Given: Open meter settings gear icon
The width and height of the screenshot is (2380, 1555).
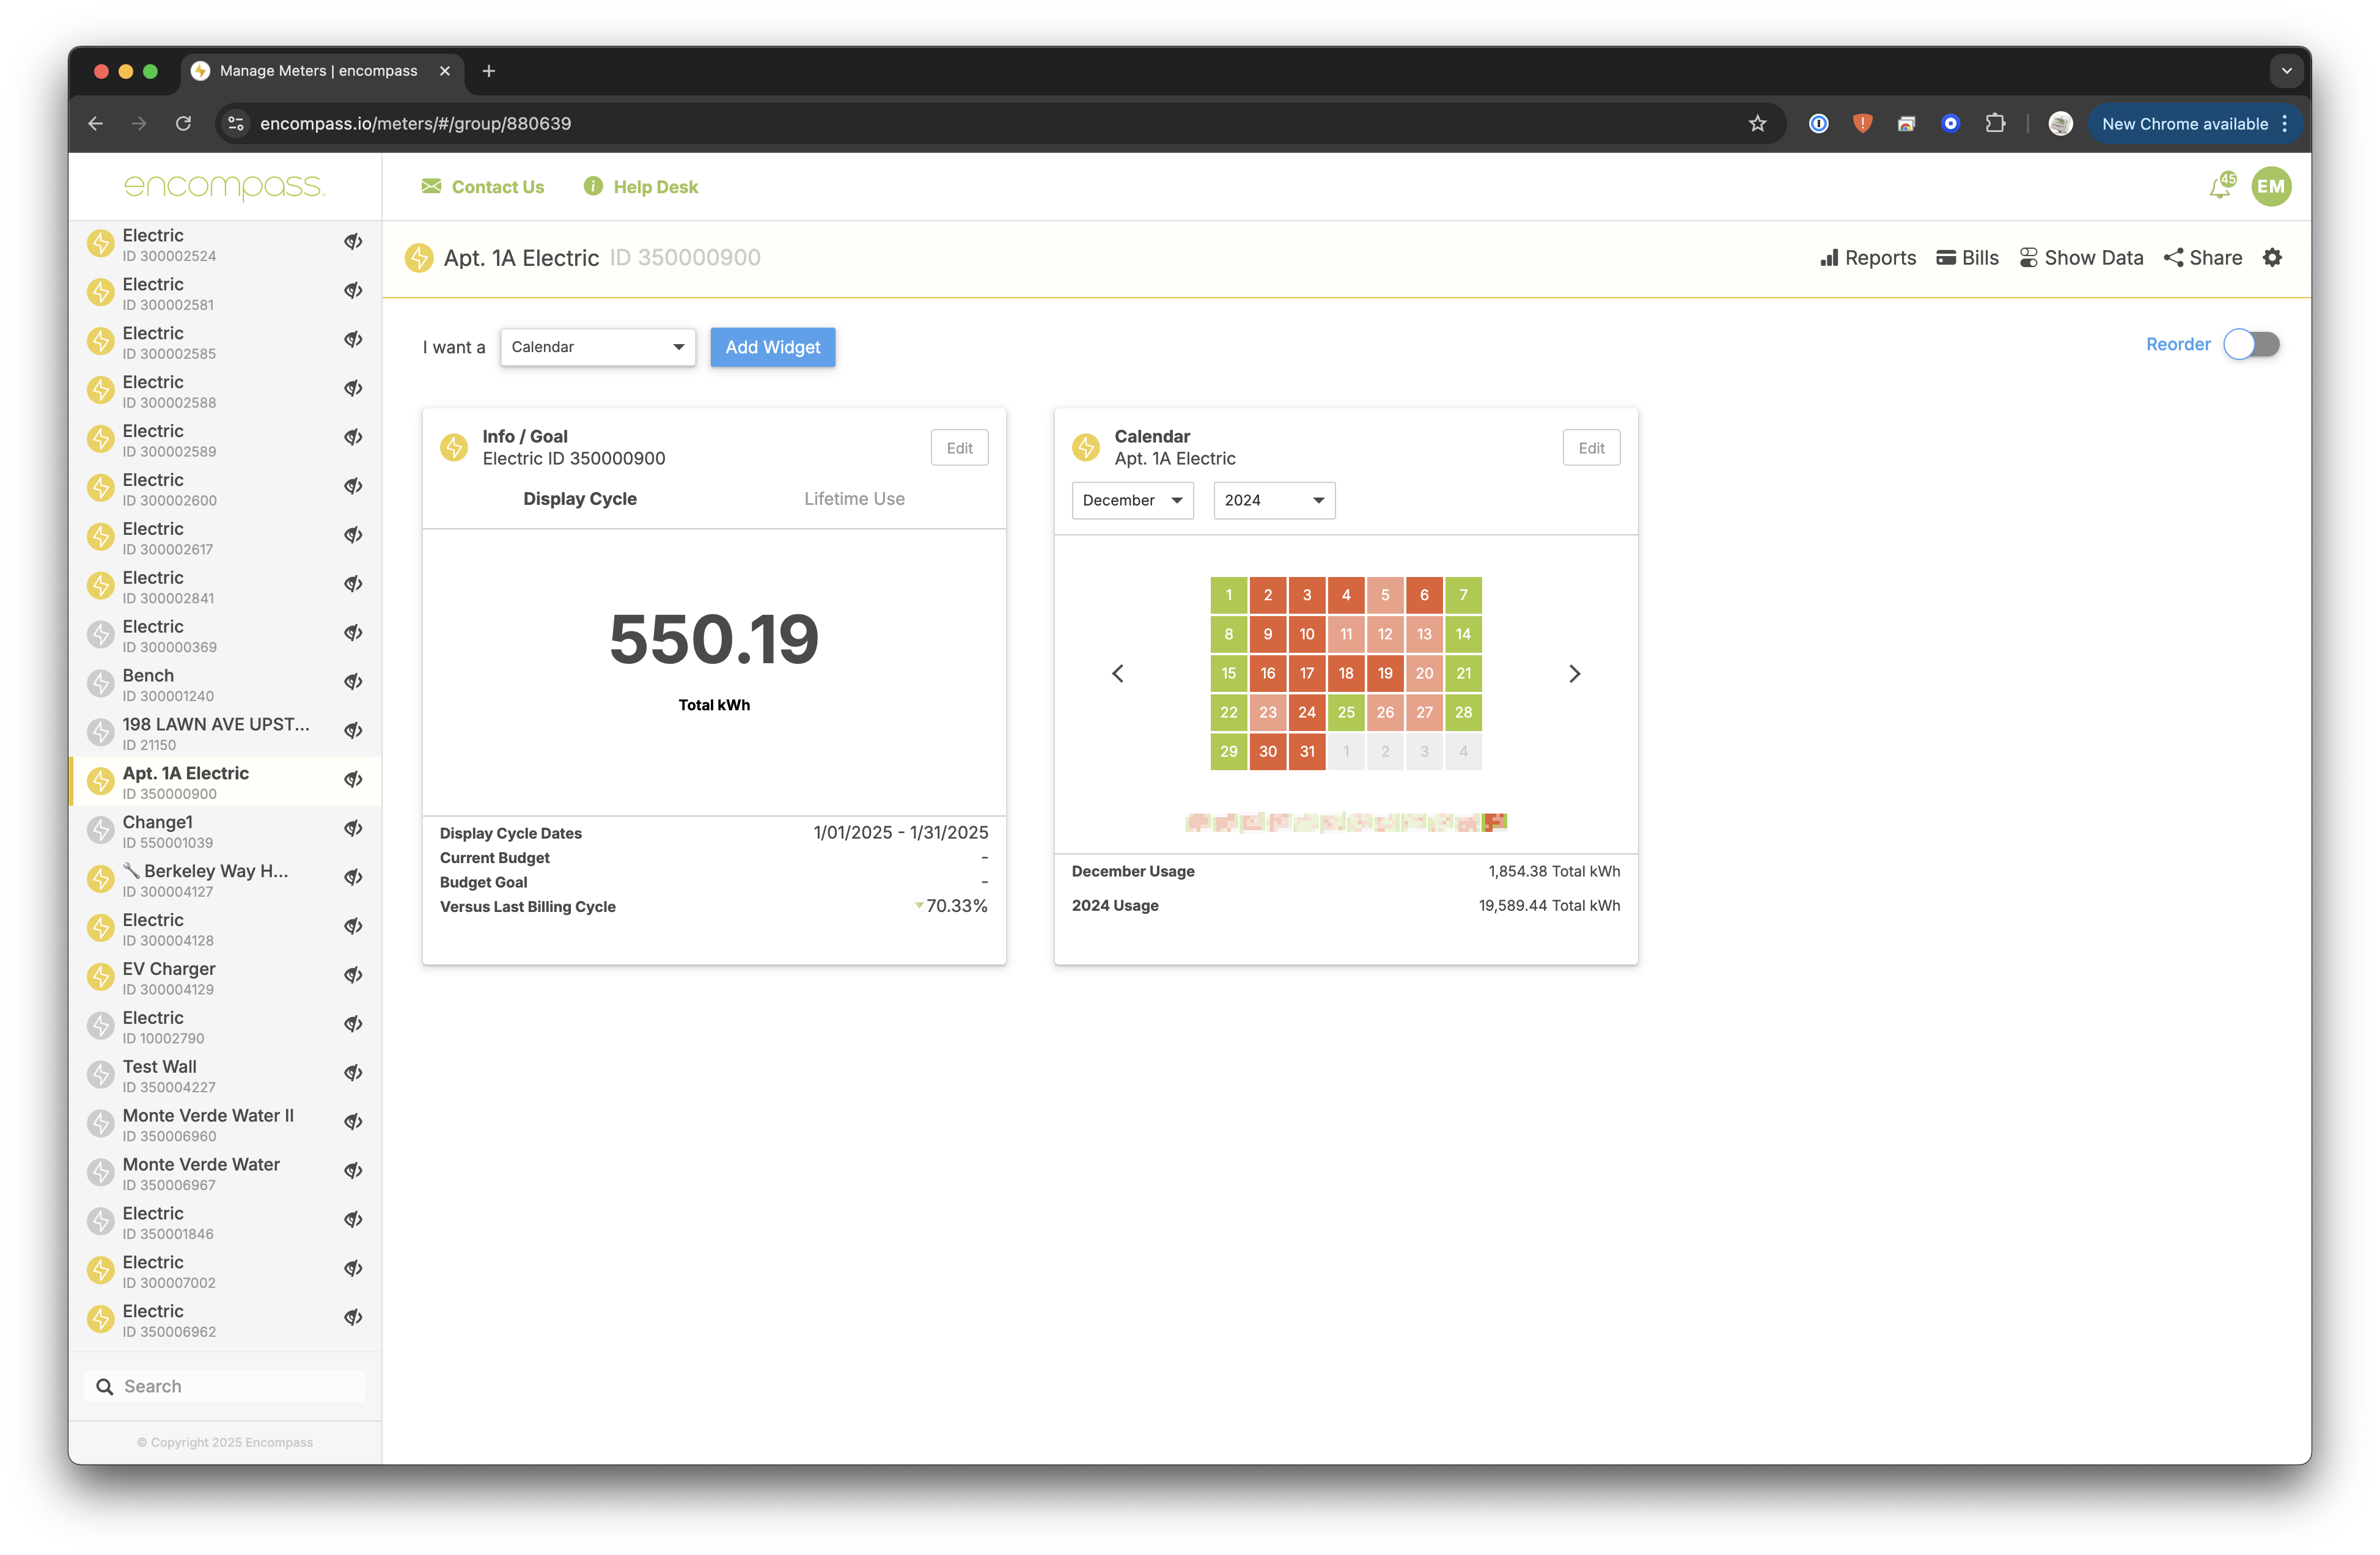Looking at the screenshot, I should click(x=2272, y=258).
